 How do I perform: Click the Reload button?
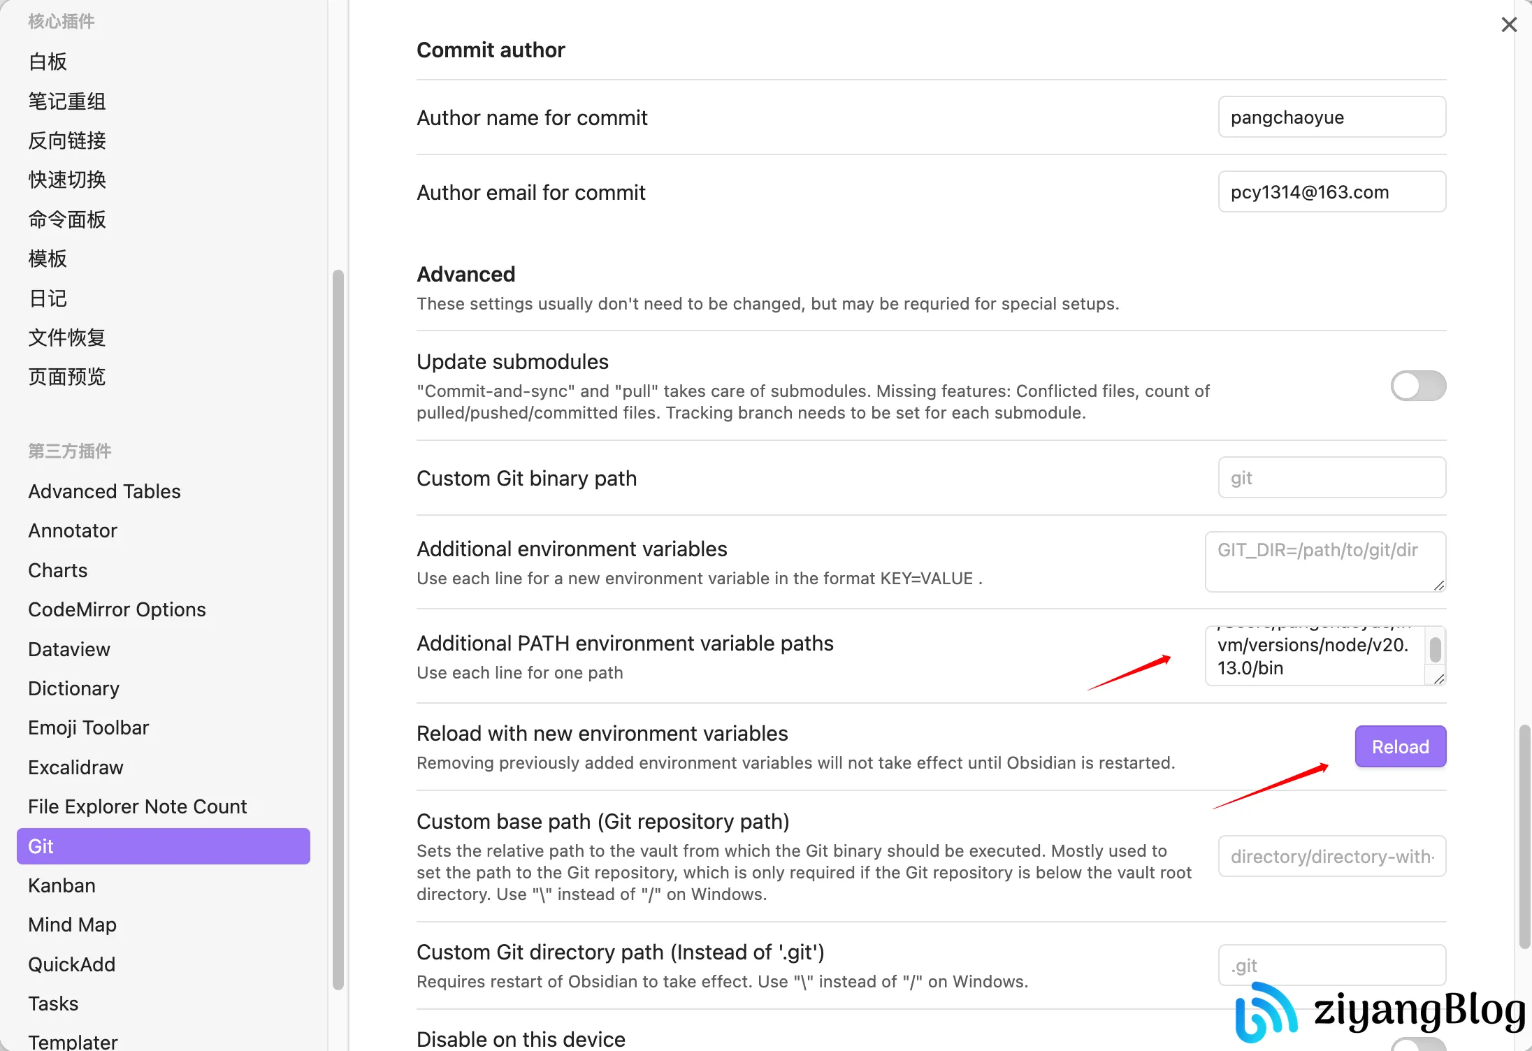coord(1400,746)
